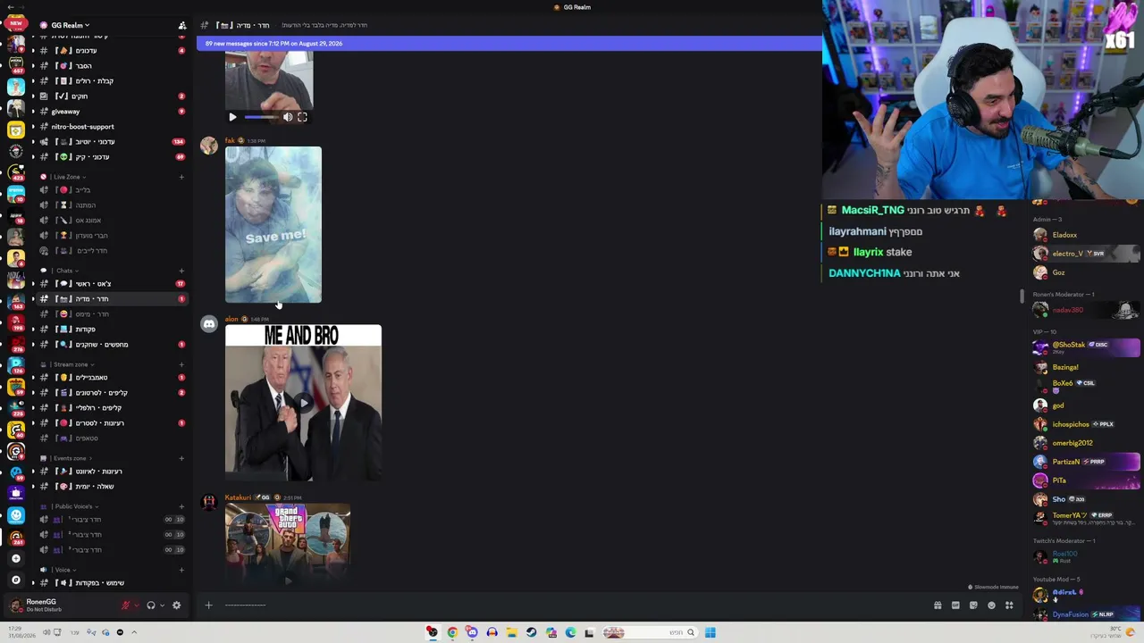1144x643 pixels.
Task: Open the server icon with 423 badge
Action: (x=15, y=171)
